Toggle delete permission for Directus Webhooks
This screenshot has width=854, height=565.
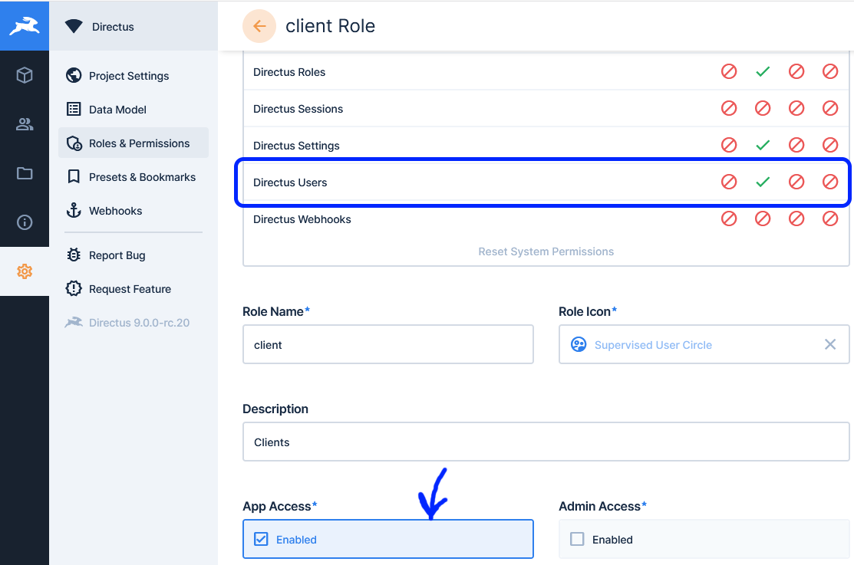click(x=830, y=218)
